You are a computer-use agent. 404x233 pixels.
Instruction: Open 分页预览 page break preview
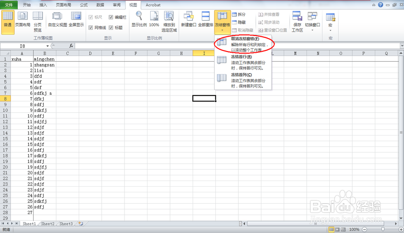[x=38, y=22]
